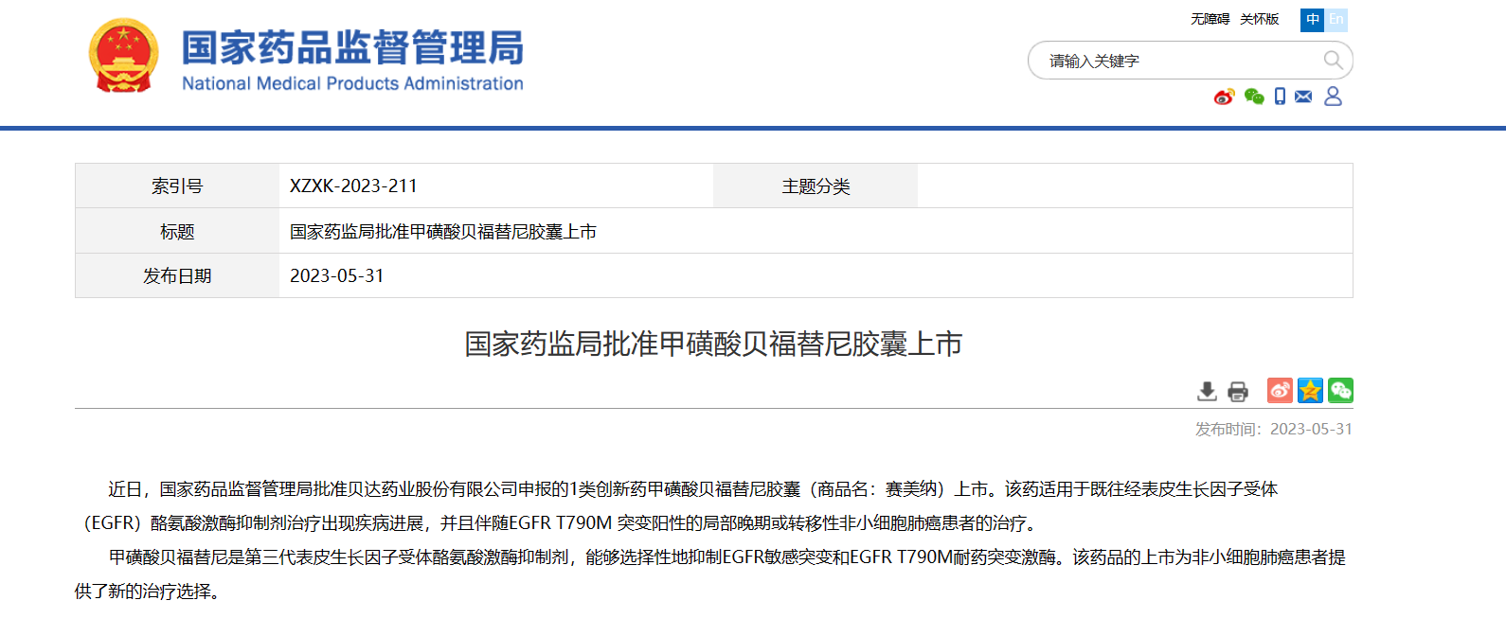
Task: Open the WeChat icon under search box
Action: click(1254, 97)
